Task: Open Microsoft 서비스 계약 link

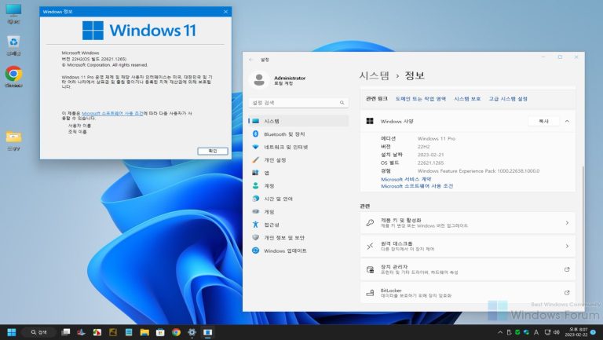Action: (406, 179)
